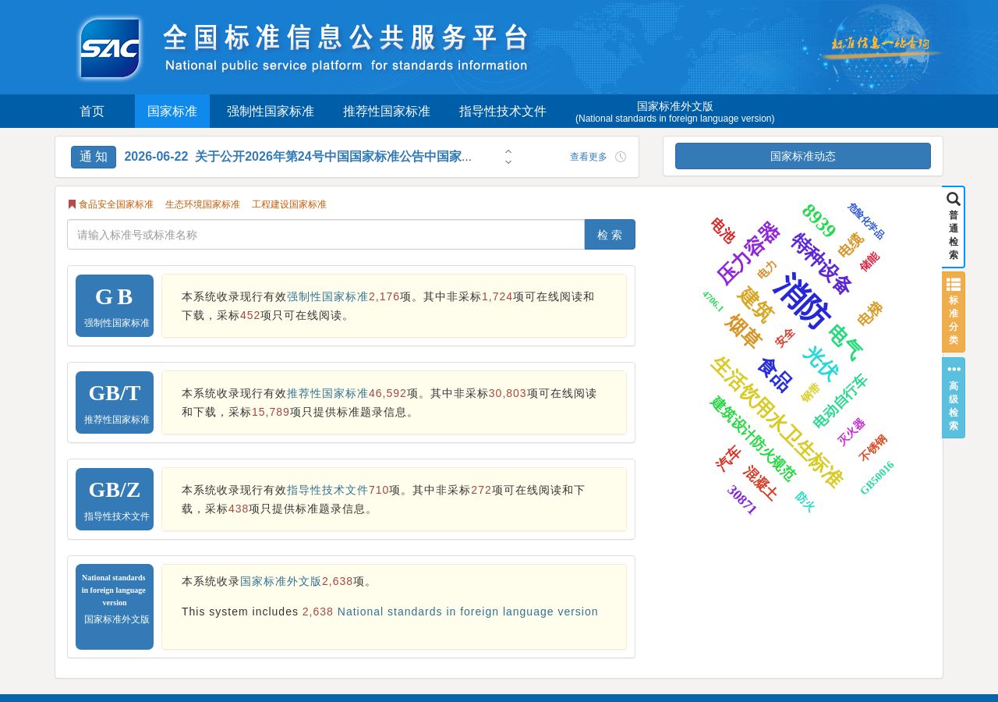998x702 pixels.
Task: Open 工程建设国家标准 quick link
Action: [x=289, y=204]
